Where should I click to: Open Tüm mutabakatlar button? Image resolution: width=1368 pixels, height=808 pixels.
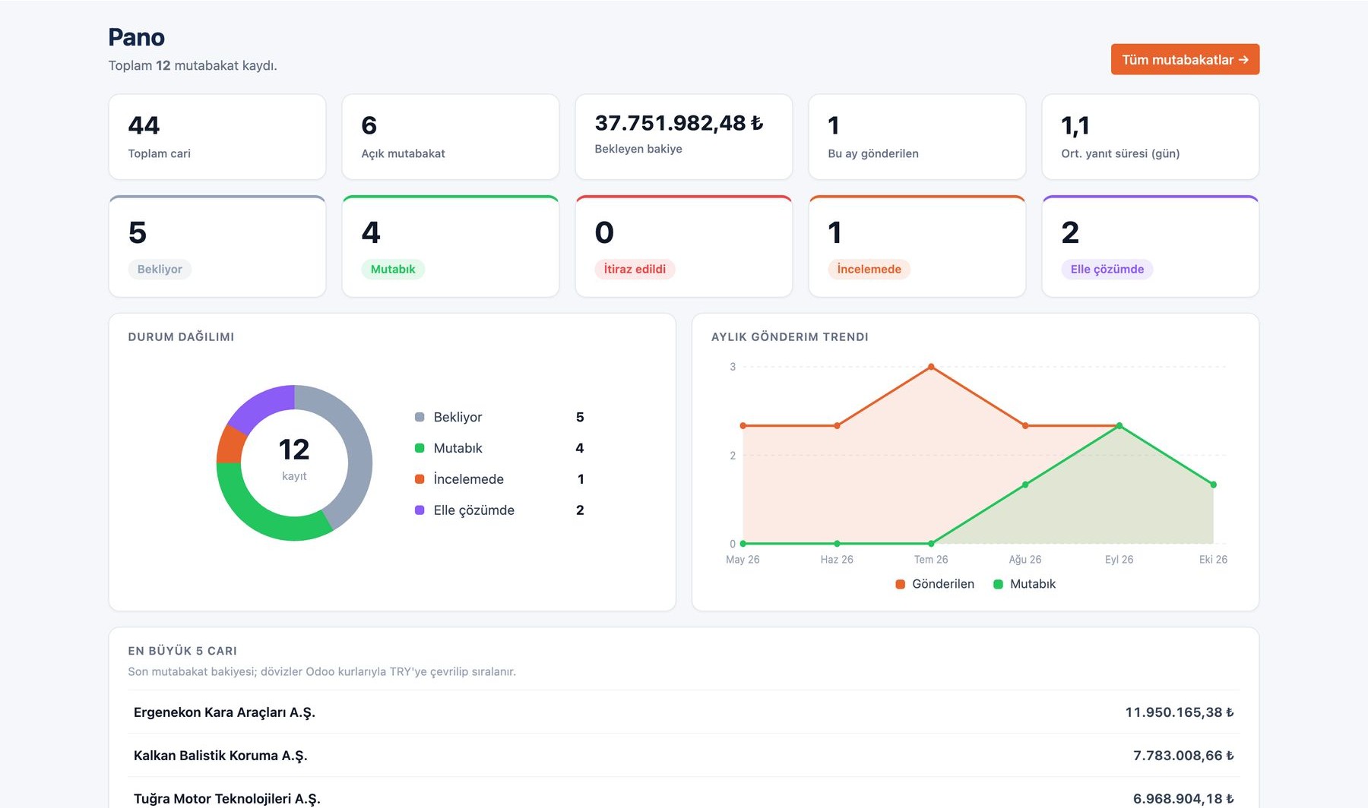[1185, 59]
